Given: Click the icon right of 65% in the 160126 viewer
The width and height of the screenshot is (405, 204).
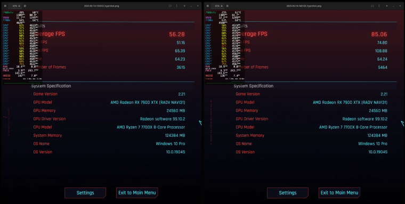Looking at the screenshot, I should click(228, 6).
